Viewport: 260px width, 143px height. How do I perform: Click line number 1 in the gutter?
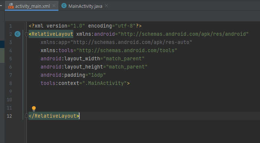[10, 26]
